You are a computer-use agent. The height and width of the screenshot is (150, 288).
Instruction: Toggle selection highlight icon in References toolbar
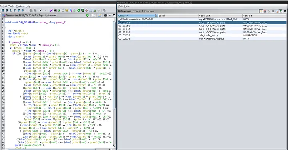click(x=261, y=11)
